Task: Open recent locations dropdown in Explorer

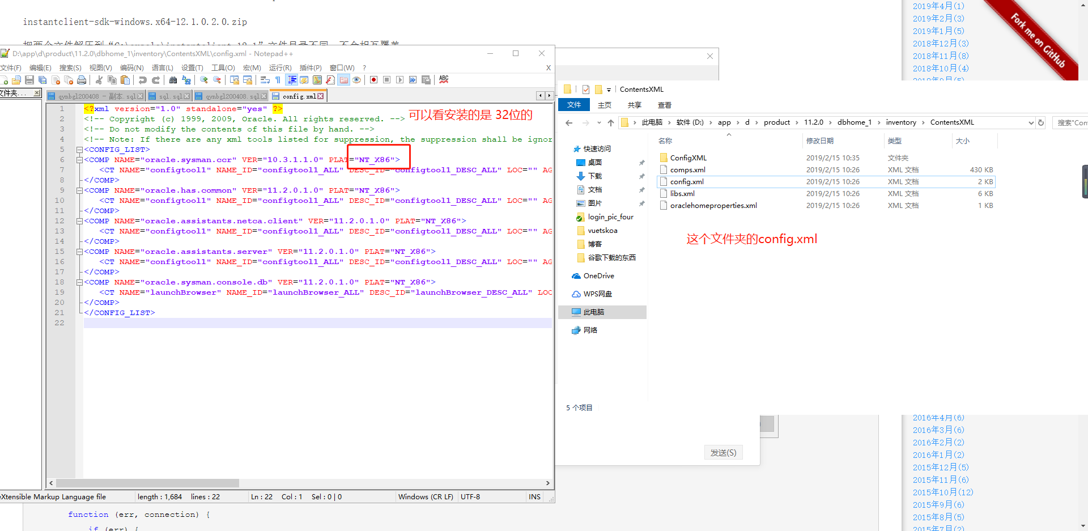Action: pyautogui.click(x=599, y=122)
